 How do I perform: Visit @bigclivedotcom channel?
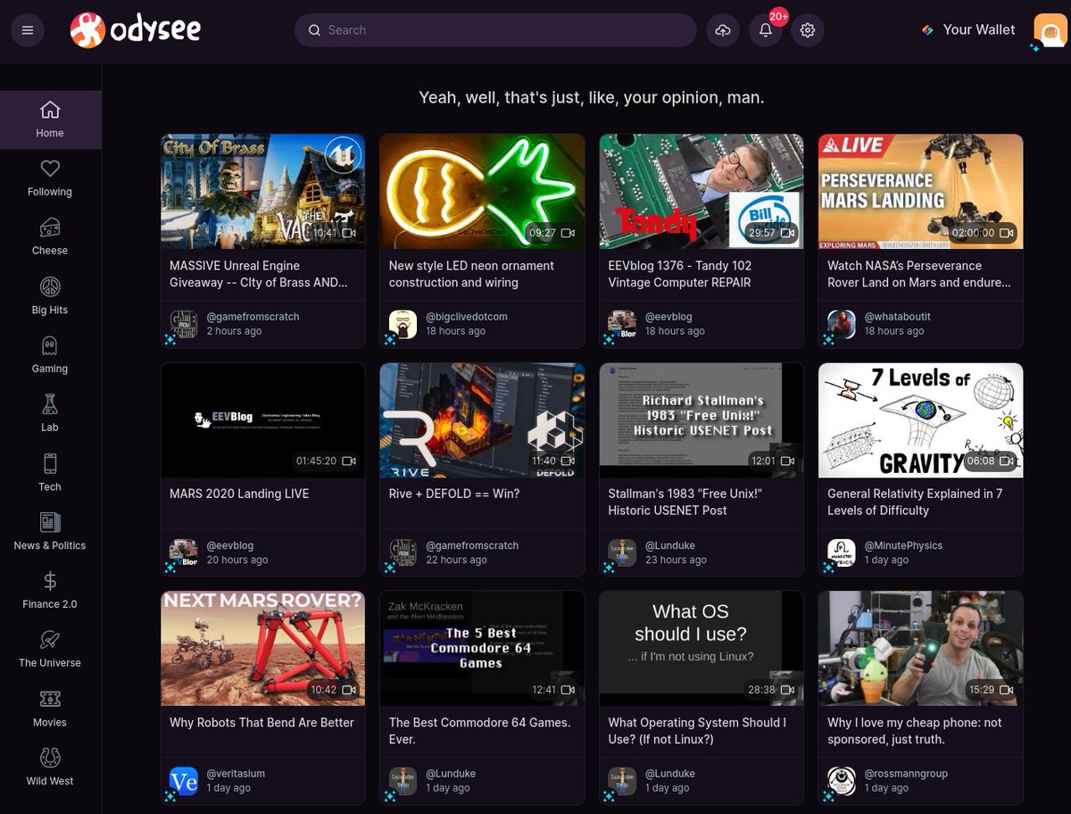click(467, 317)
